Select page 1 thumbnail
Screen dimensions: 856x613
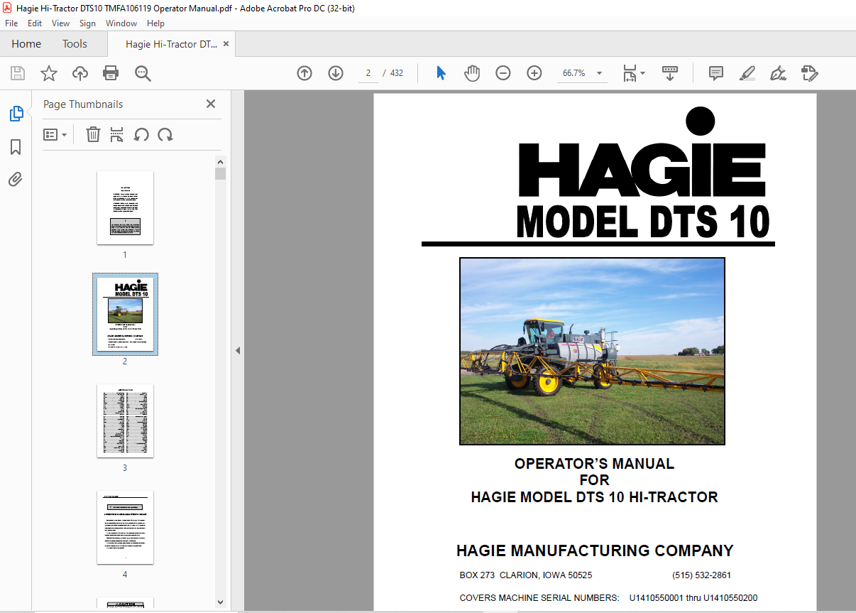(125, 207)
